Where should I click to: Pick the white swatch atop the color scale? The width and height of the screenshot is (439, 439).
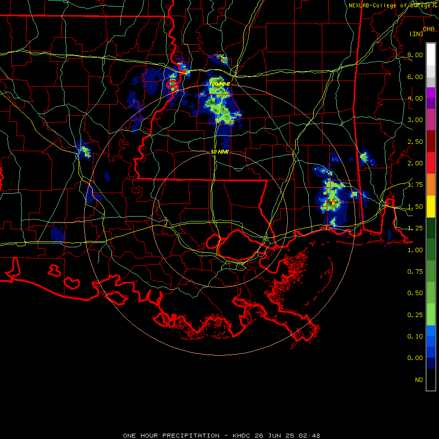pyautogui.click(x=431, y=55)
